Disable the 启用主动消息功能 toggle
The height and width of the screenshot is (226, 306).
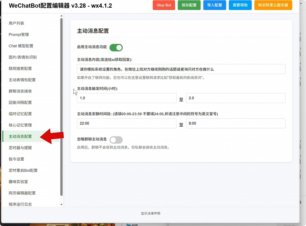coord(116,47)
